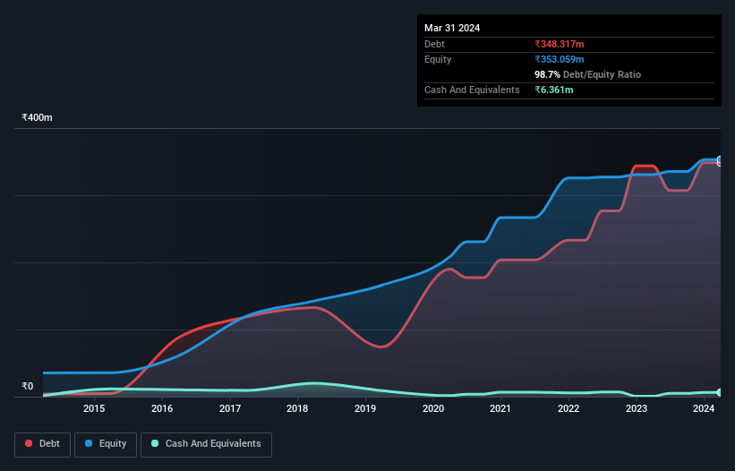This screenshot has height=471, width=735.
Task: Click the Debt row label in tooltip
Action: (434, 44)
